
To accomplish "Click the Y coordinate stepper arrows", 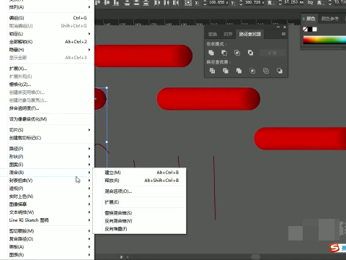I will pos(241,3).
